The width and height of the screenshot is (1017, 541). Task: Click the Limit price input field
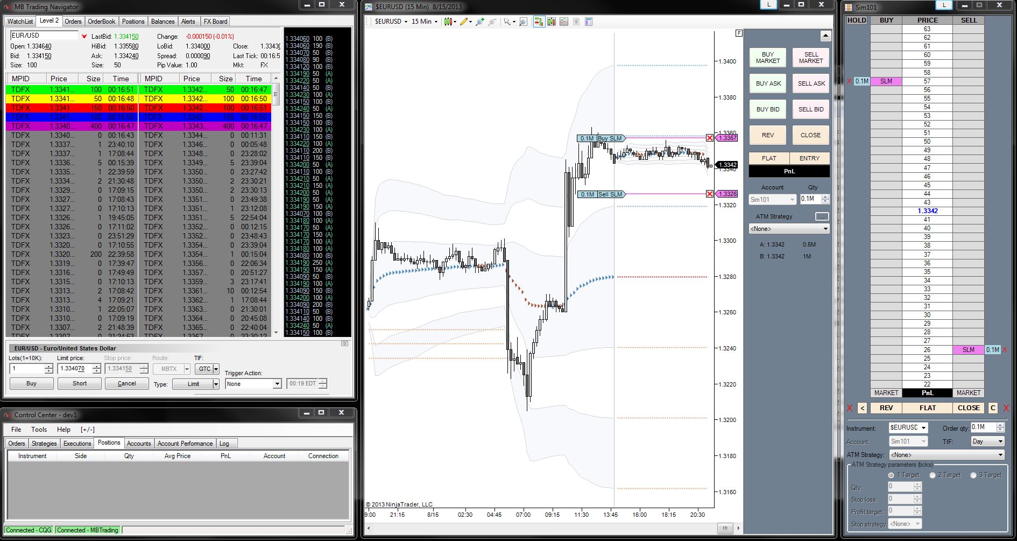pos(75,369)
